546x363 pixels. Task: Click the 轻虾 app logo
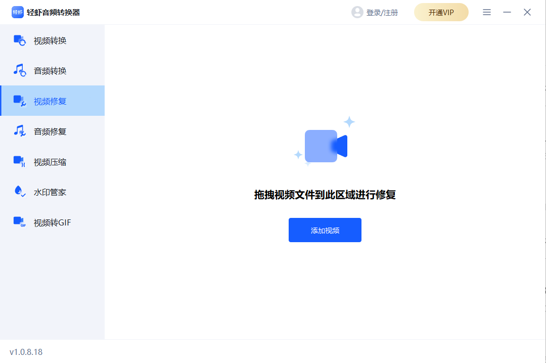point(17,11)
